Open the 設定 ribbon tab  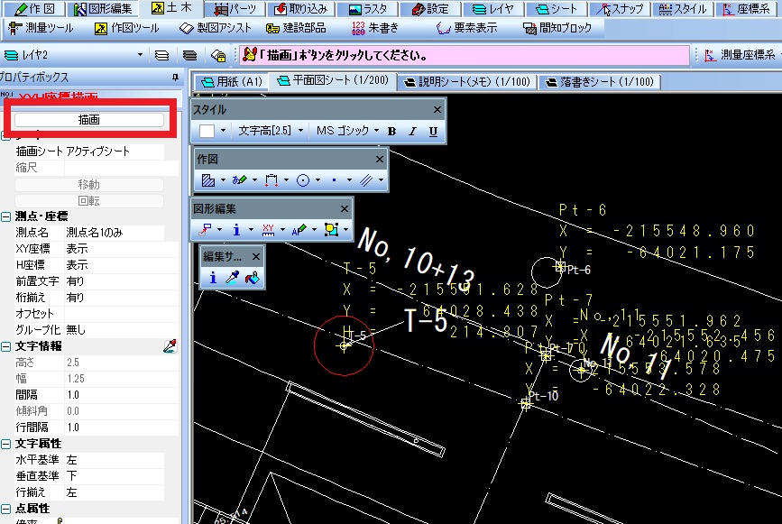coord(429,9)
